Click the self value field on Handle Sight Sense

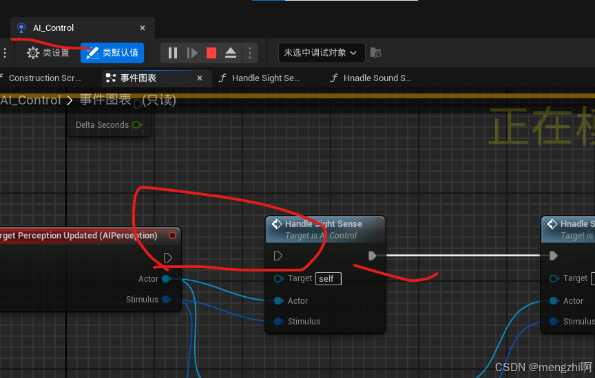coord(328,279)
